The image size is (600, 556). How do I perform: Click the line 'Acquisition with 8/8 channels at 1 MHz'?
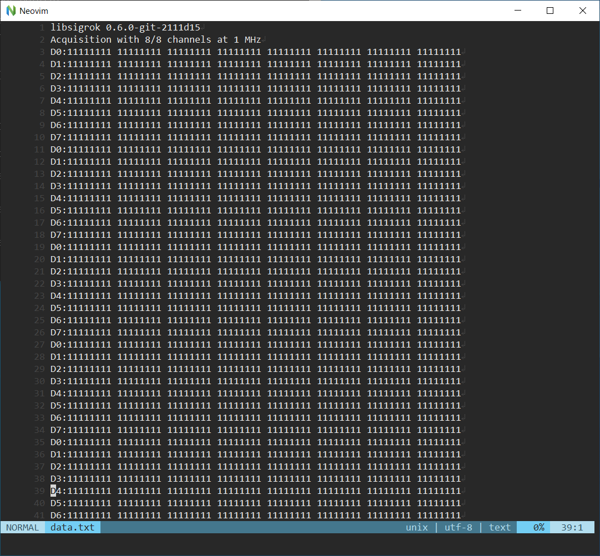pos(156,40)
